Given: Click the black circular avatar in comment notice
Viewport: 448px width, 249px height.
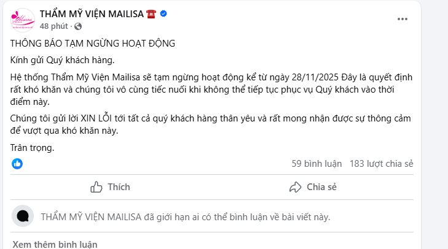Looking at the screenshot, I should [x=23, y=216].
